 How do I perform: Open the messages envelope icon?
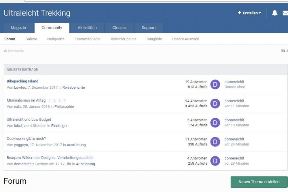coord(285,13)
